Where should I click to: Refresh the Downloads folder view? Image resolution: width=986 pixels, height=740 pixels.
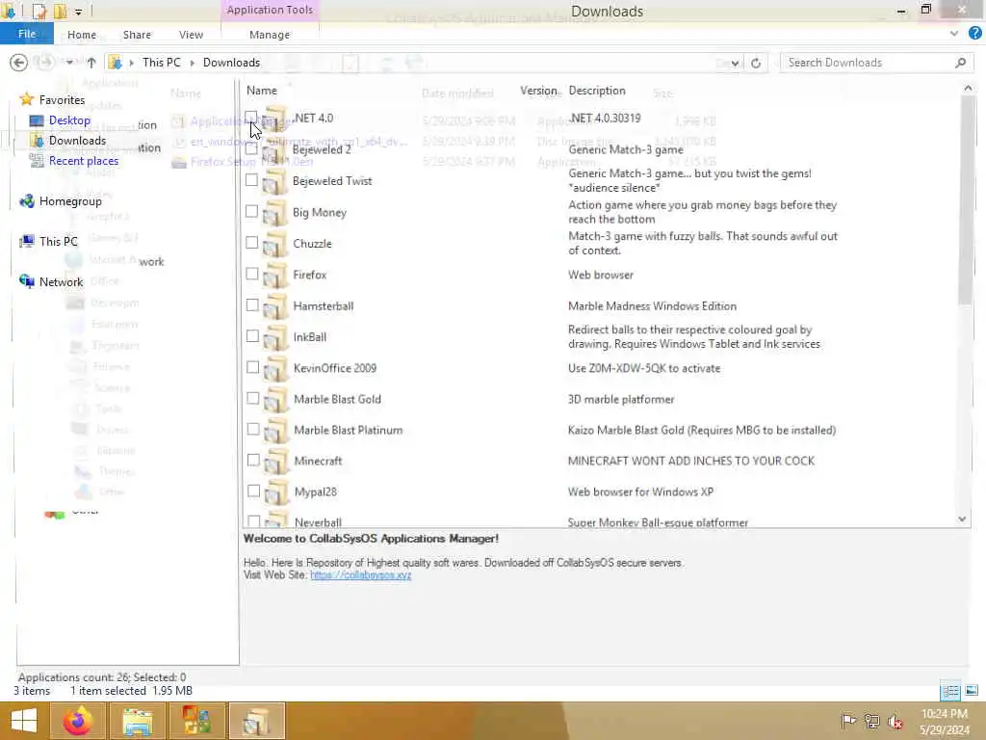pos(756,63)
